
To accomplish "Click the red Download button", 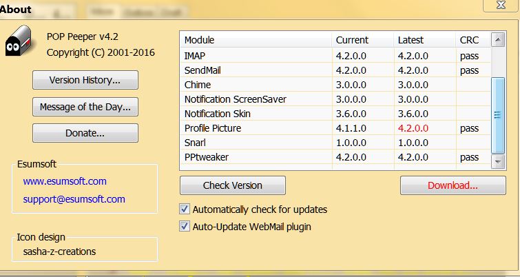I will (453, 185).
